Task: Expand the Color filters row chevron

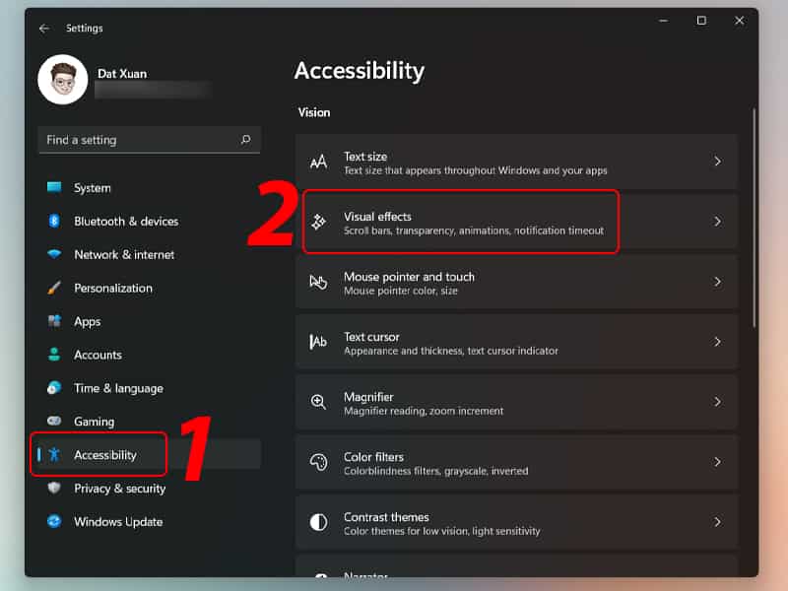Action: tap(718, 463)
